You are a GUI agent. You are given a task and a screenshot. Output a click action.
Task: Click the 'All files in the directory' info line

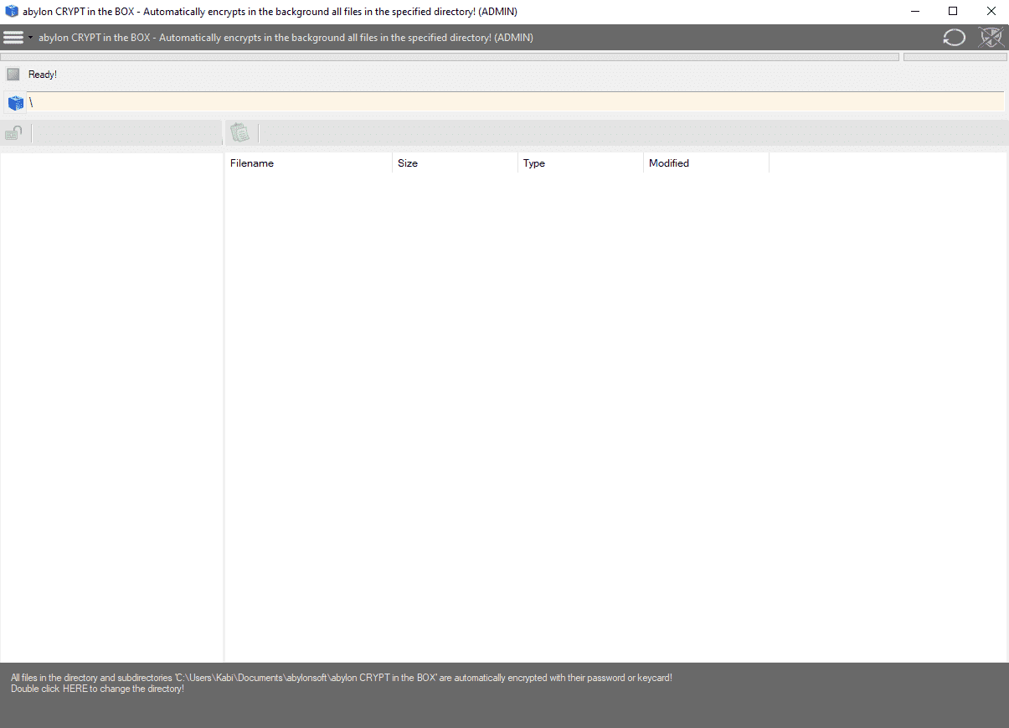[x=342, y=678]
